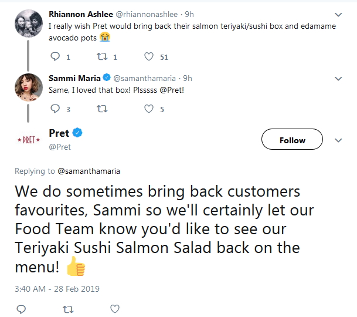Image resolution: width=357 pixels, height=317 pixels.
Task: Retweet Pret's main tweet
Action: [68, 308]
